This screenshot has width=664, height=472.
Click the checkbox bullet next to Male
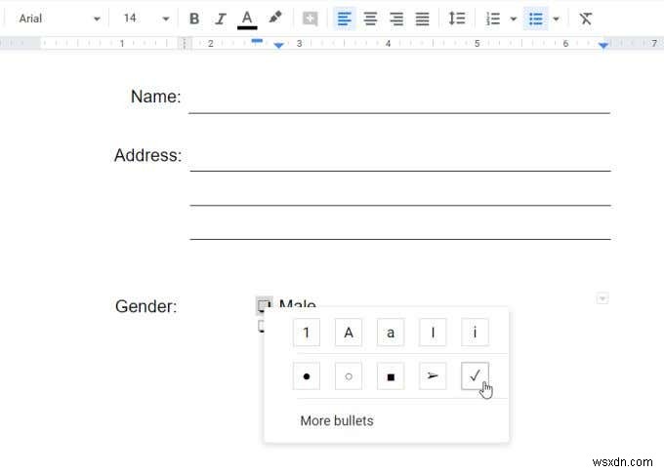(264, 305)
